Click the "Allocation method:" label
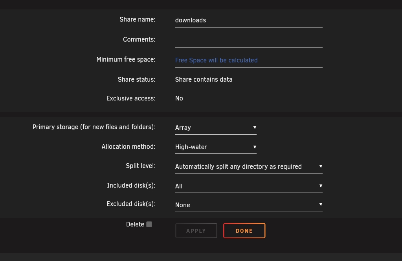402x261 pixels. [x=128, y=147]
